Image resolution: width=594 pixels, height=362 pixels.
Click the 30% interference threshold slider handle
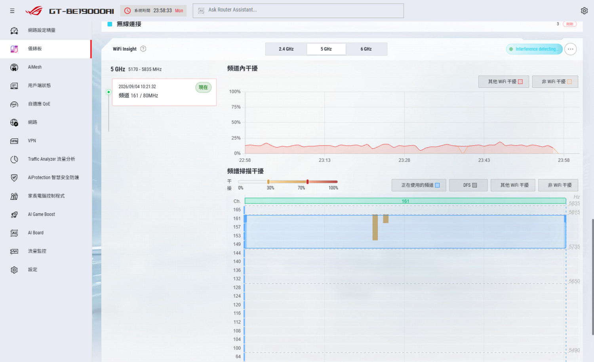[268, 182]
